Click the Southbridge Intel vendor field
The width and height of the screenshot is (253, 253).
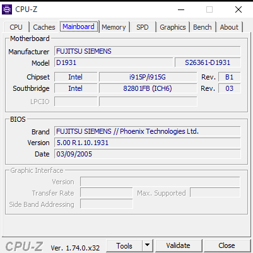(76, 88)
